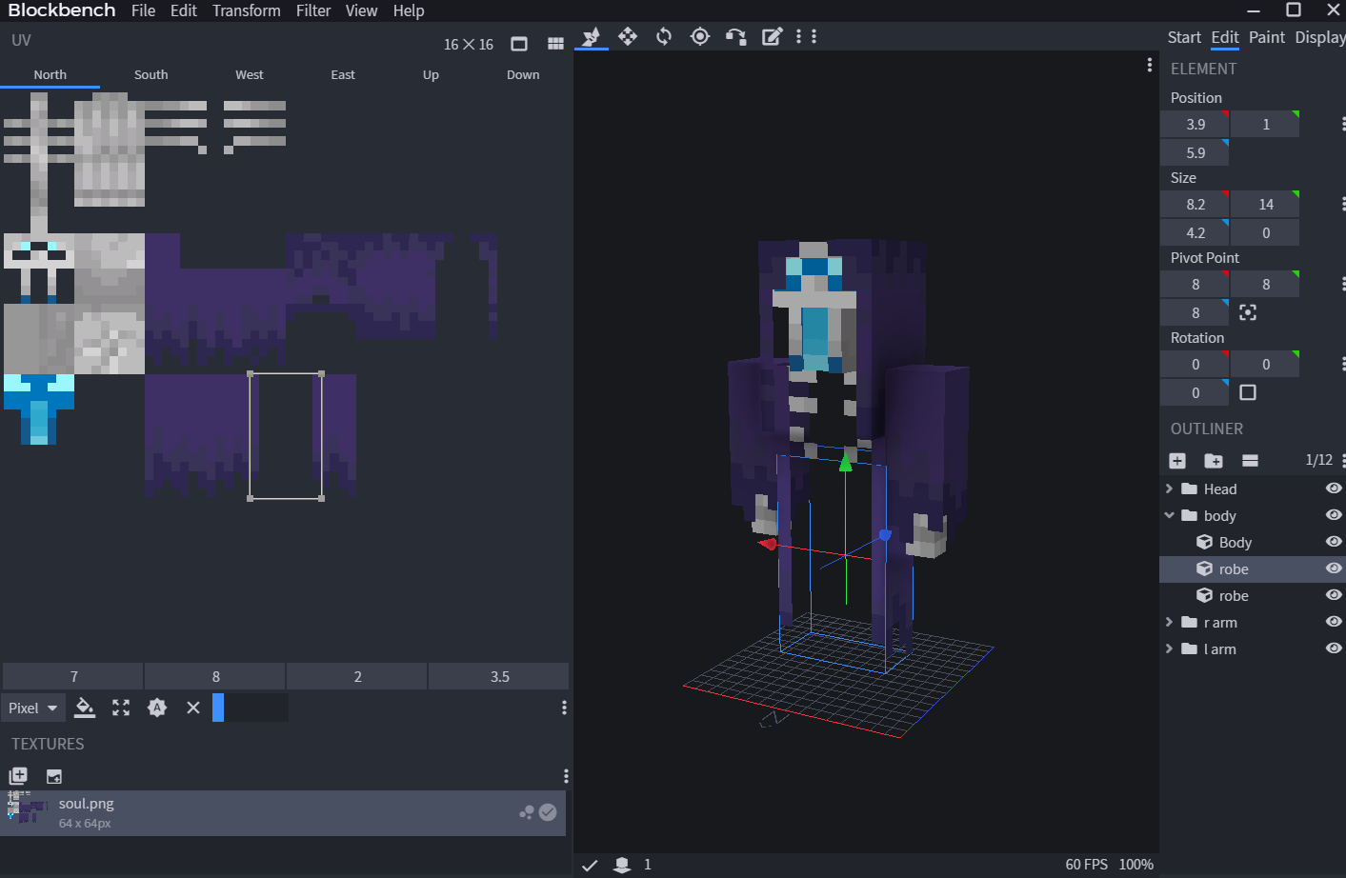
Task: Add a new group in Outliner
Action: pyautogui.click(x=1214, y=461)
